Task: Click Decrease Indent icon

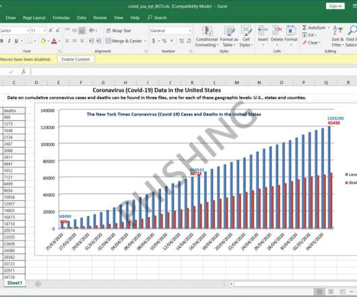Action: [91, 41]
